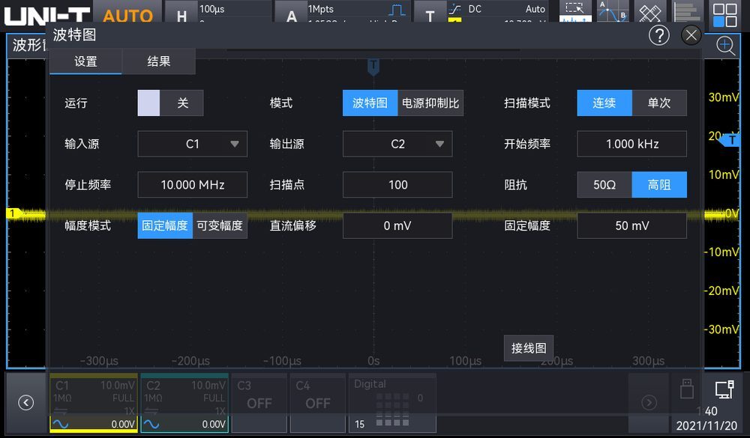Choose 高阻 impedance
This screenshot has height=438, width=750.
point(659,185)
